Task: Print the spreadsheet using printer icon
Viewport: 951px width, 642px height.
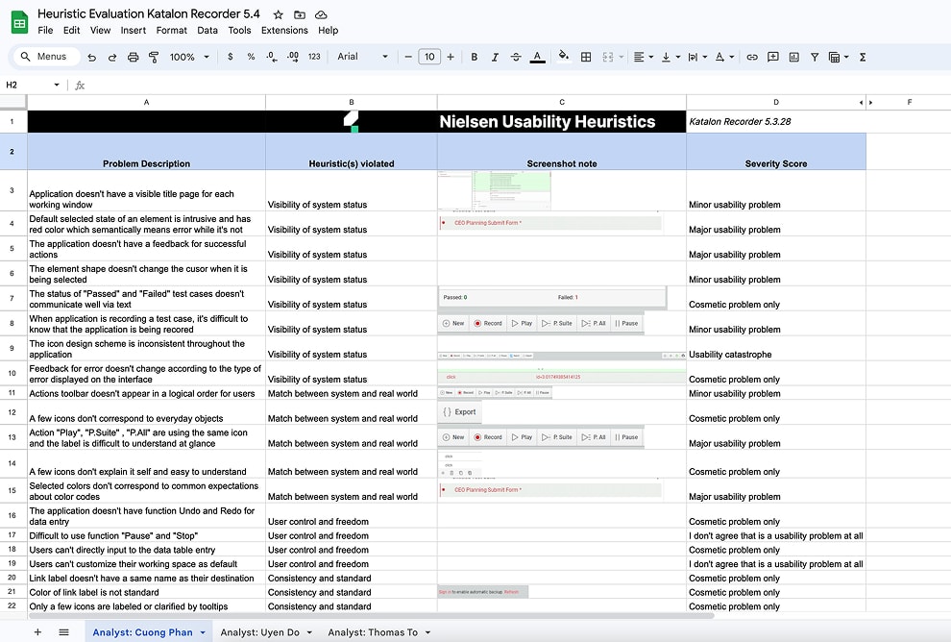Action: coord(133,57)
